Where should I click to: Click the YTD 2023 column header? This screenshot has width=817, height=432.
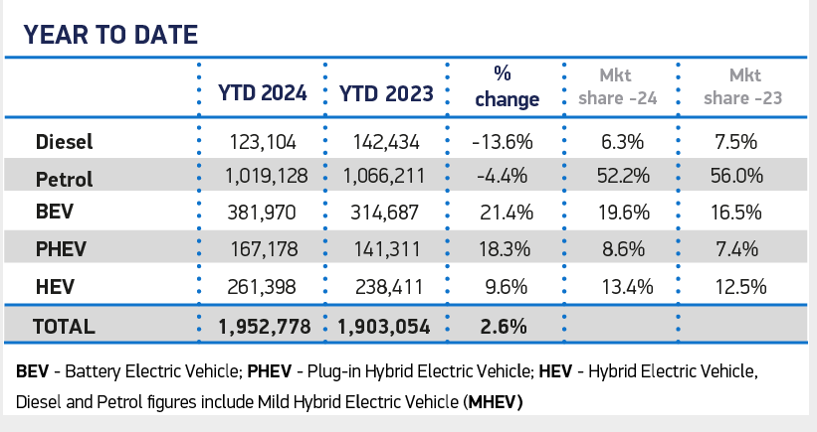coord(386,94)
